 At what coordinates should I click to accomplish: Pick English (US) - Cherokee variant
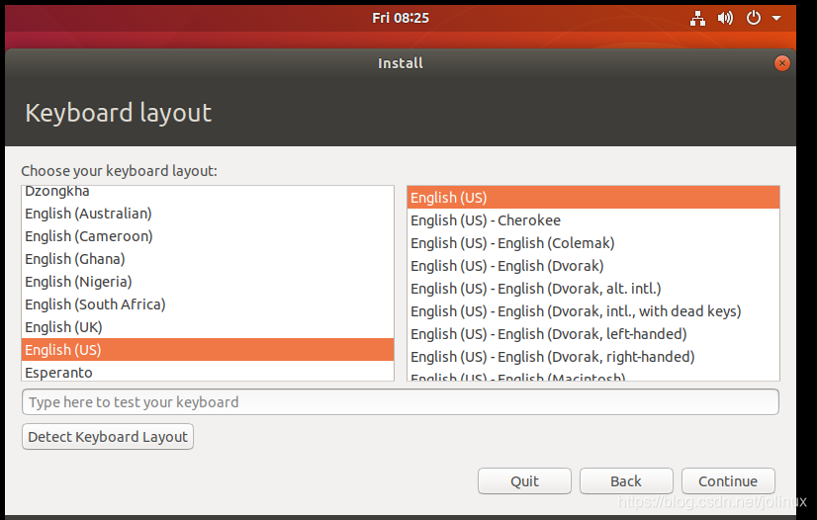592,220
